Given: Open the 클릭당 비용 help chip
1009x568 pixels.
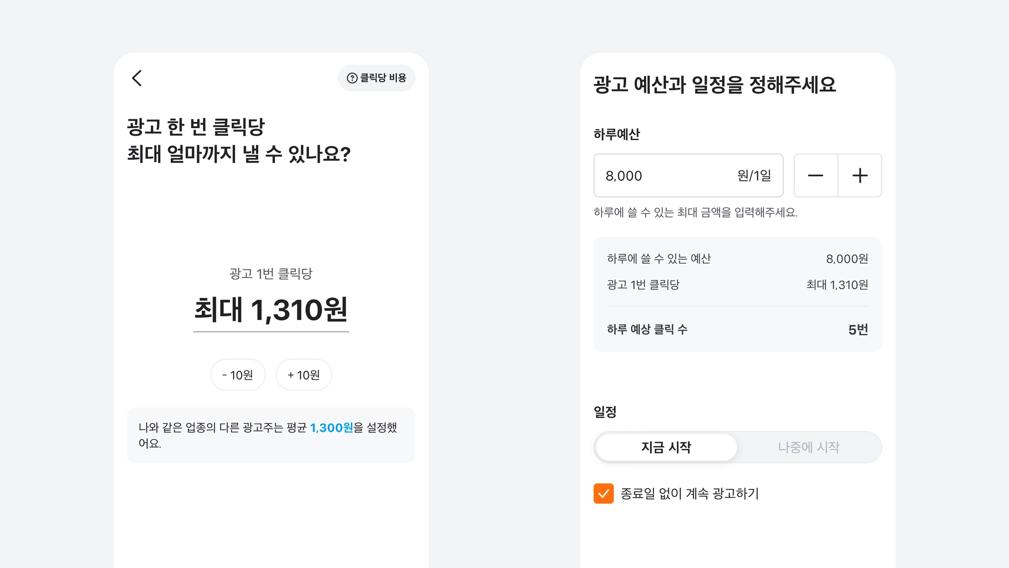Looking at the screenshot, I should click(x=376, y=78).
